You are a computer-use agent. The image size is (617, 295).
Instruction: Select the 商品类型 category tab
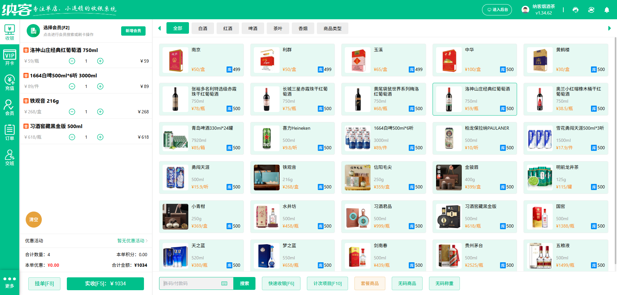tap(333, 28)
